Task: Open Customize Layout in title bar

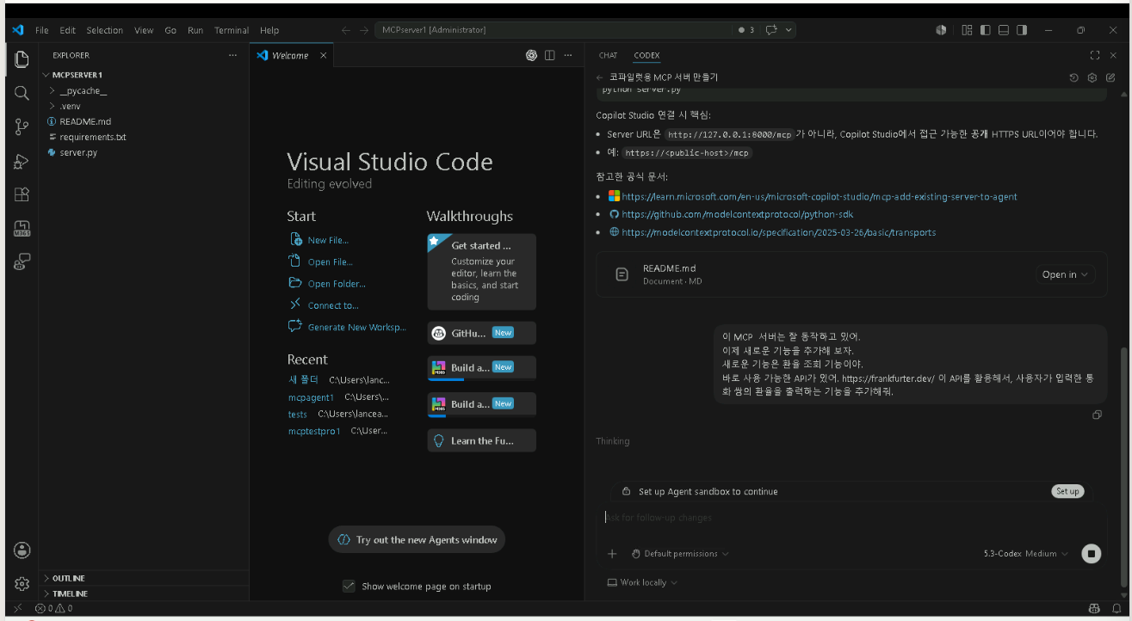Action: (x=967, y=30)
